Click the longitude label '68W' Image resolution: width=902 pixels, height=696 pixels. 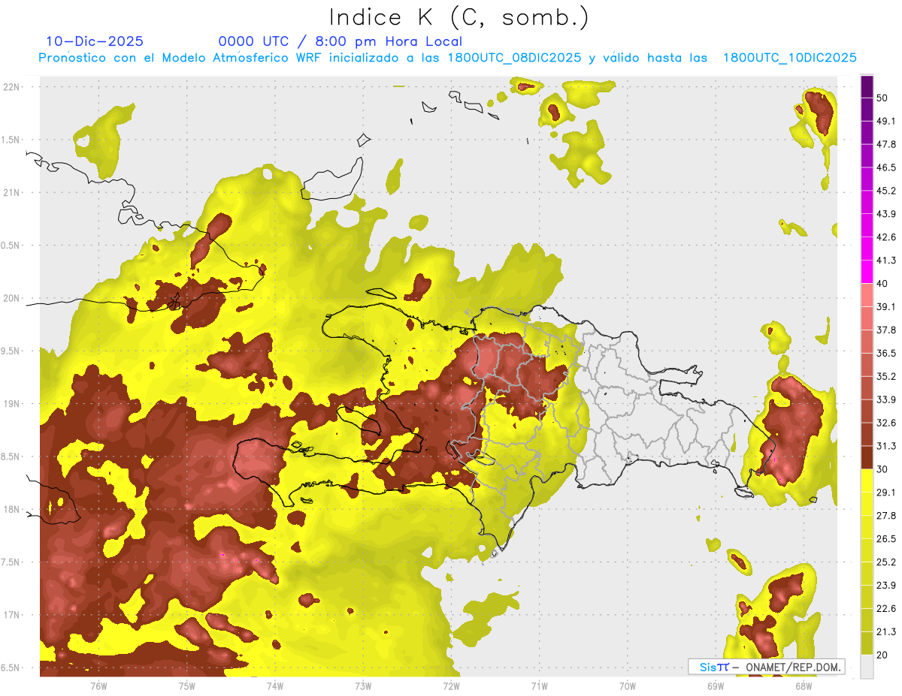(x=803, y=686)
